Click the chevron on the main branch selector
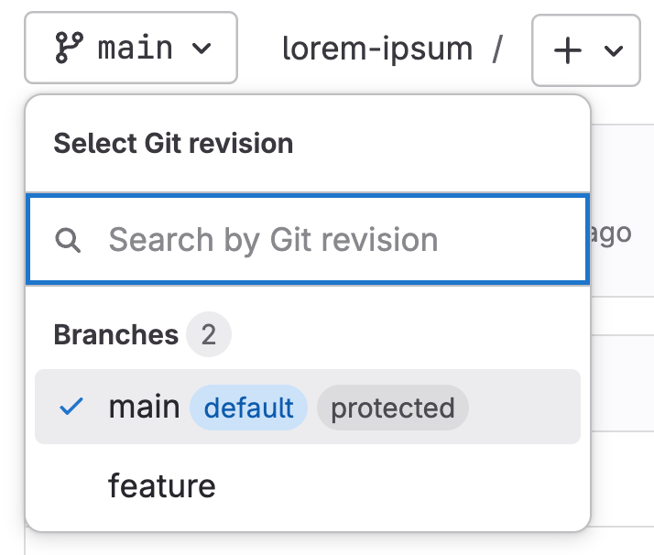 point(202,48)
